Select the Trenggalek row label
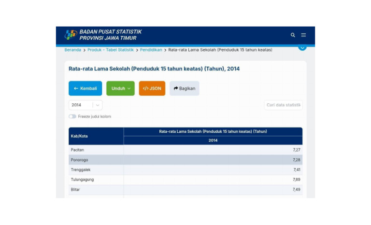The image size is (371, 225). coord(81,169)
